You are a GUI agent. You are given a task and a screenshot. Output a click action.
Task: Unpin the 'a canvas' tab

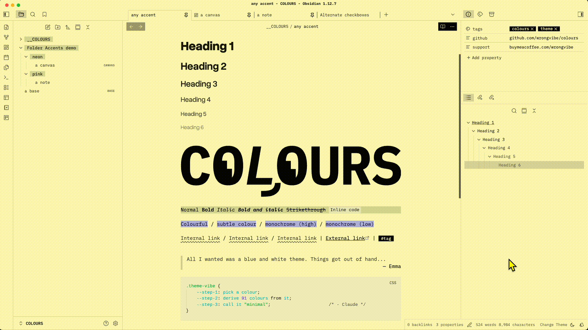coord(249,15)
